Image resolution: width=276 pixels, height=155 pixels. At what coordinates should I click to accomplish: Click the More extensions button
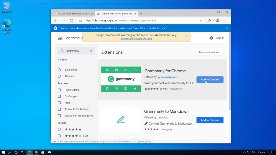(209, 52)
